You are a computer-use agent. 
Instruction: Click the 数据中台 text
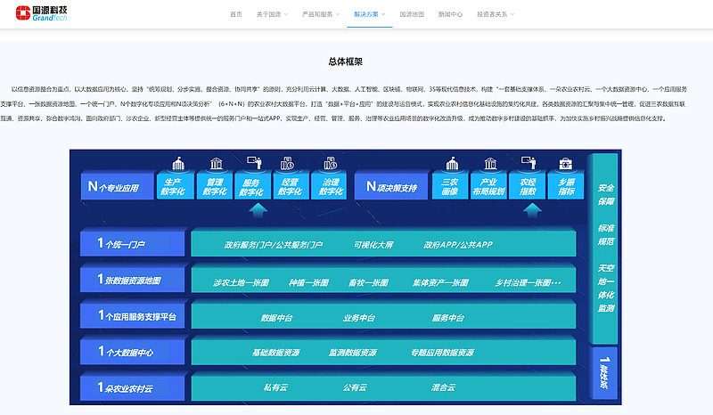coord(276,318)
